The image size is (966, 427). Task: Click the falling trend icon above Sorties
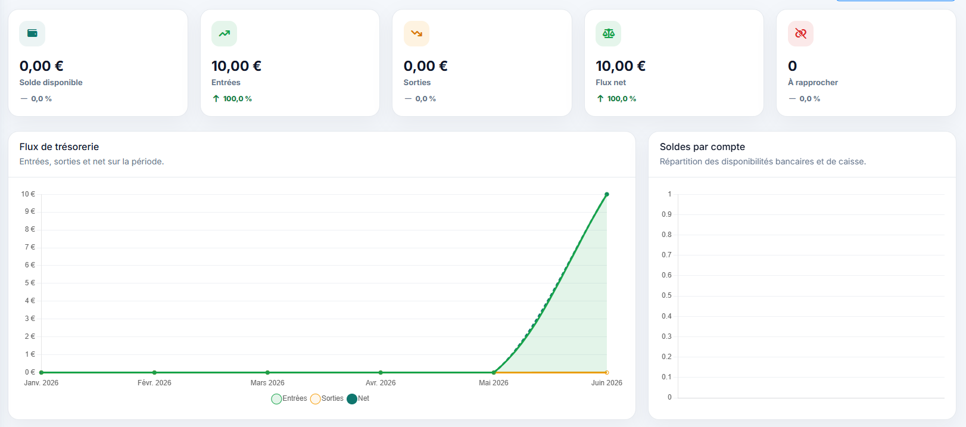pos(416,33)
